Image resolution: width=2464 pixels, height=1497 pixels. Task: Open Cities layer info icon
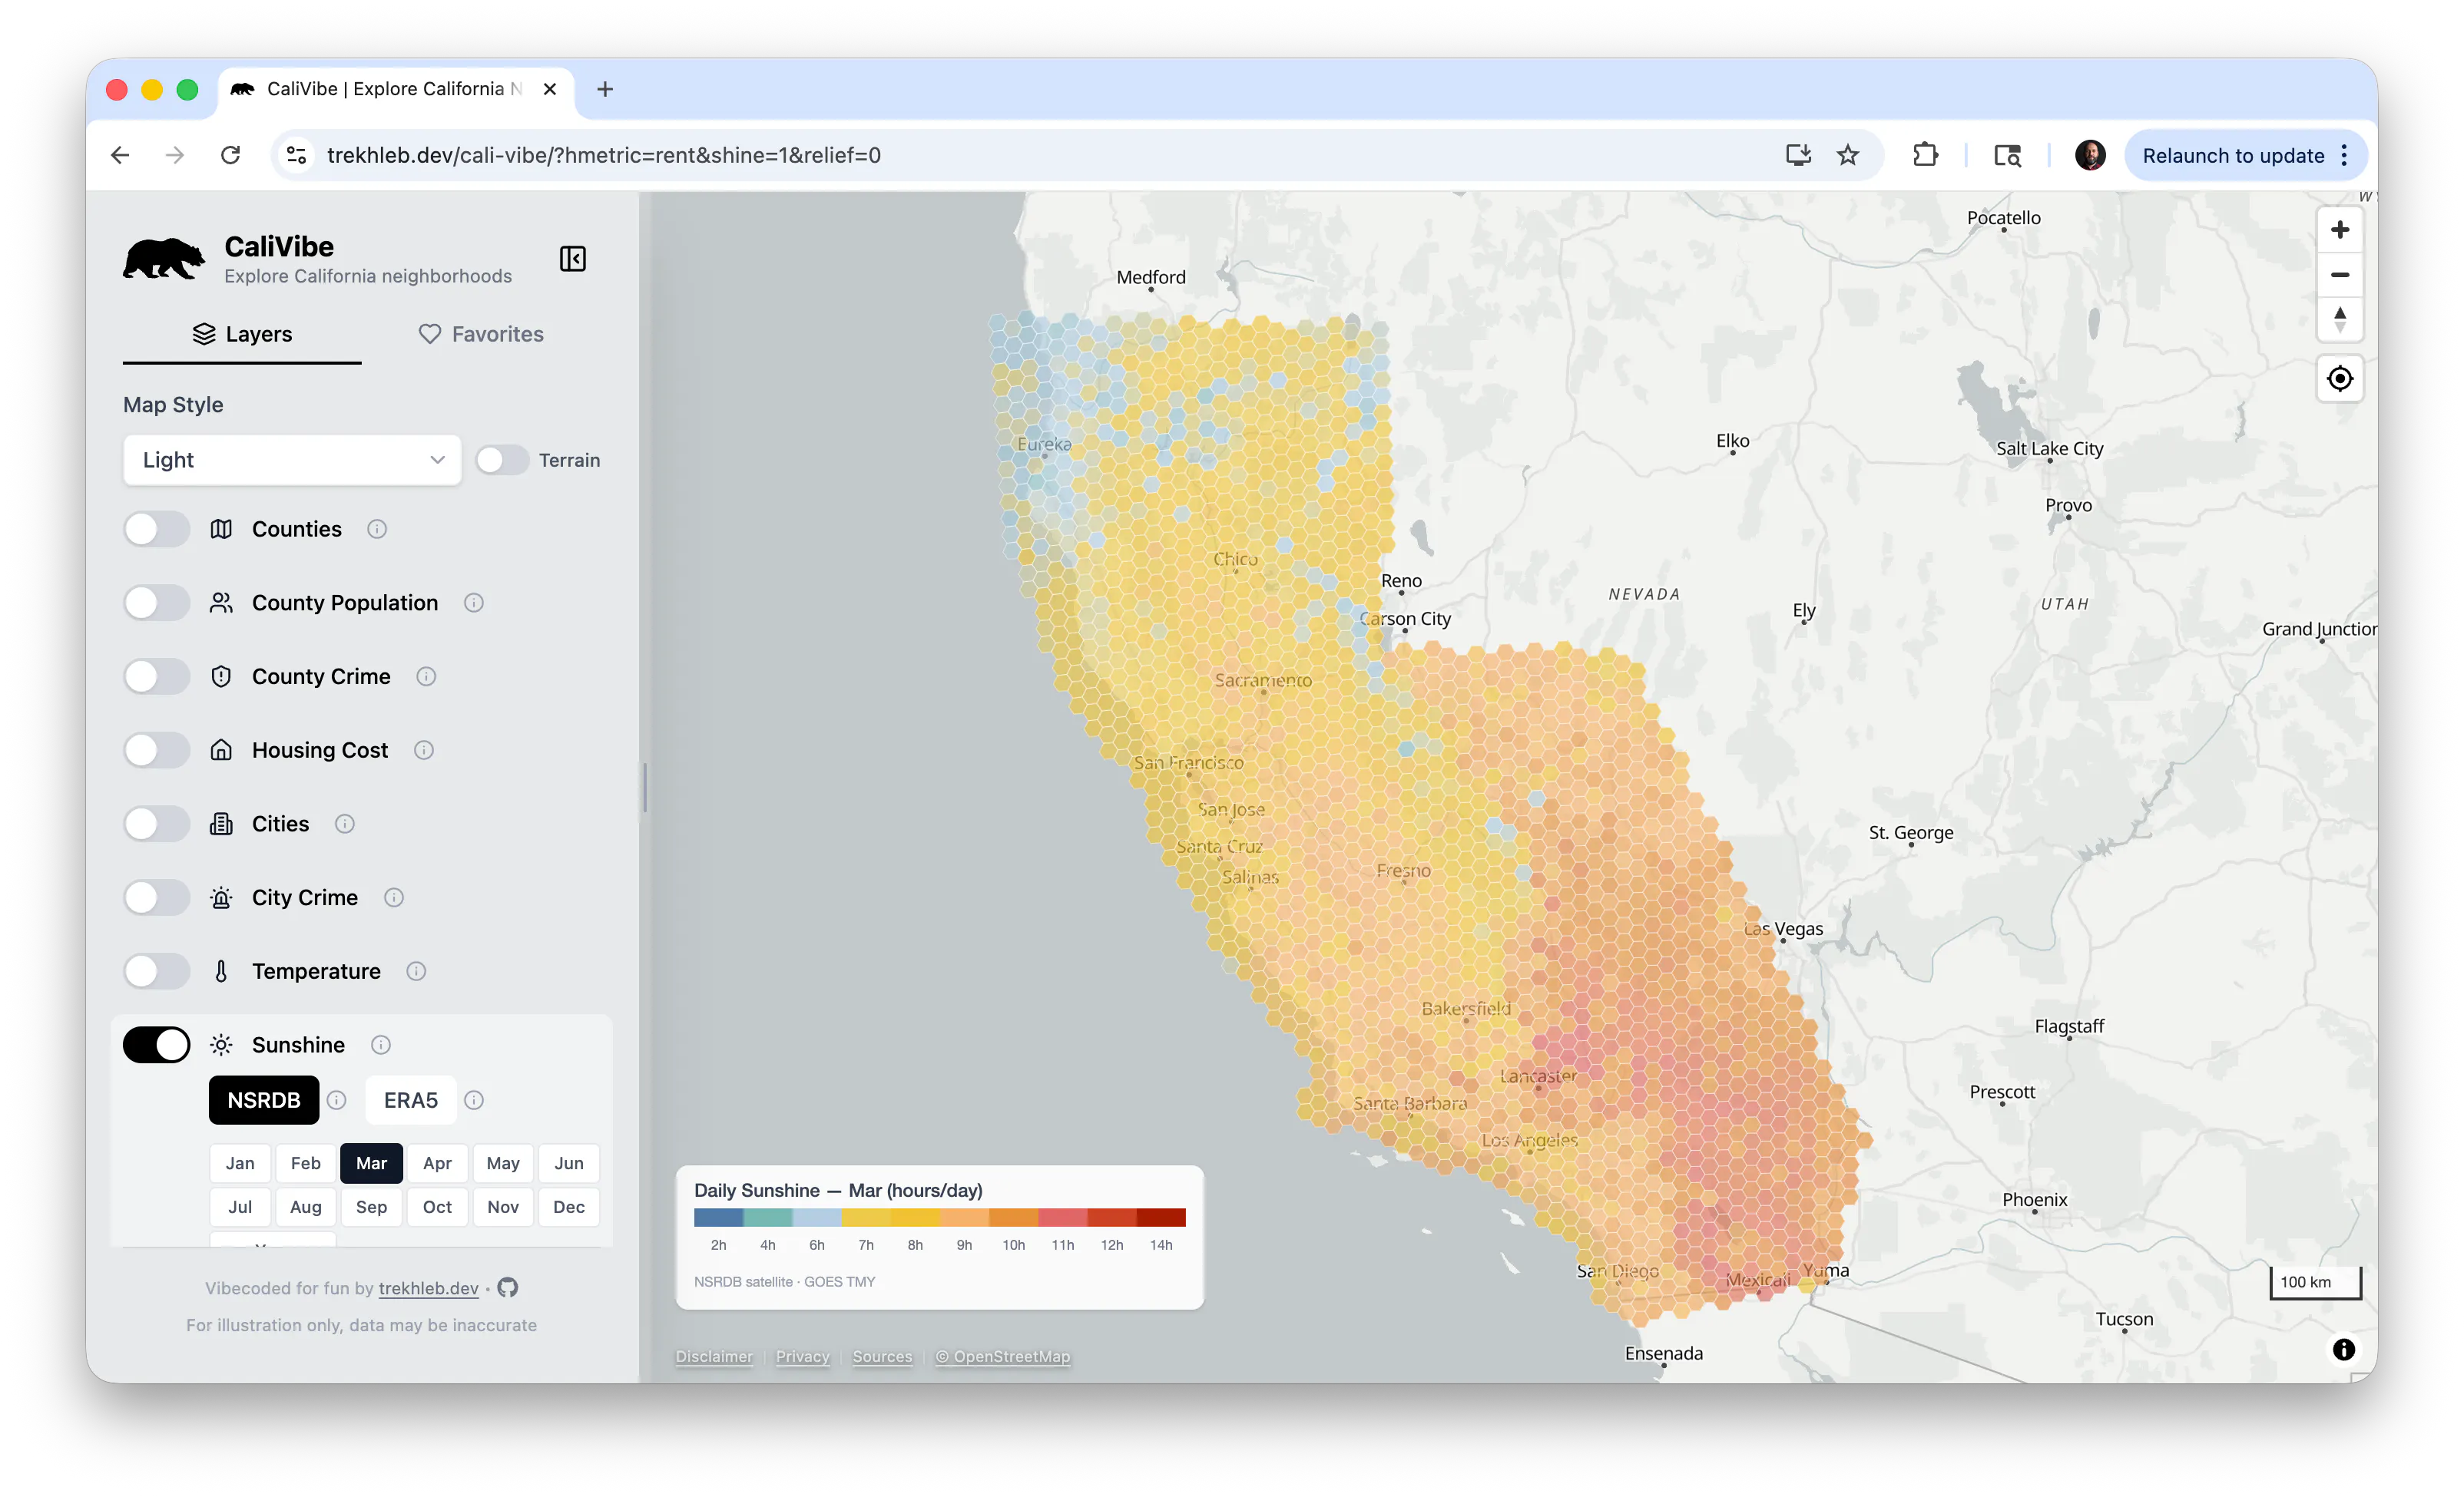tap(345, 824)
